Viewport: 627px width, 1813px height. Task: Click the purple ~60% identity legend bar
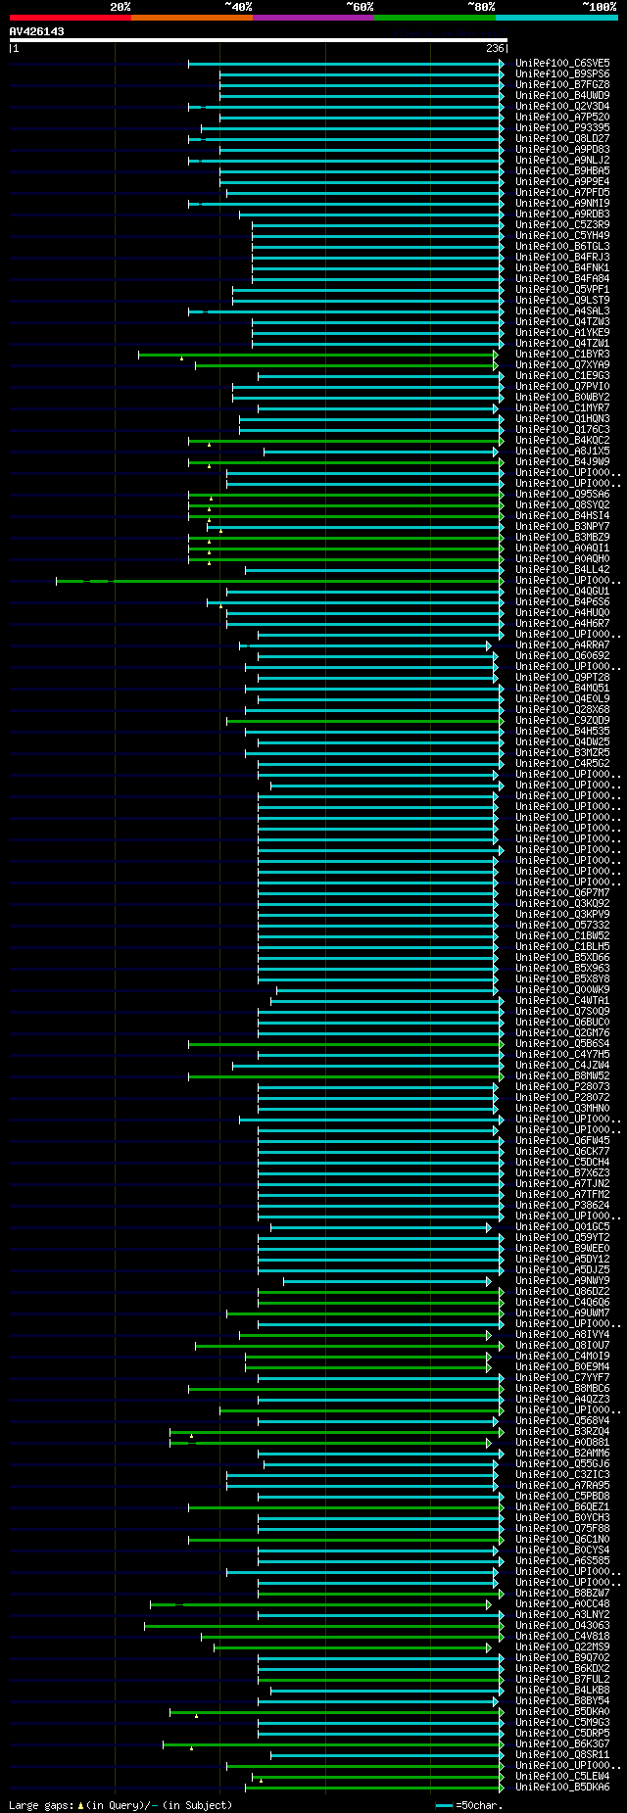tap(313, 18)
